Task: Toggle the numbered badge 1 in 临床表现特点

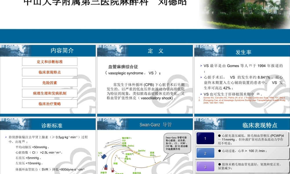Action: click(205, 138)
